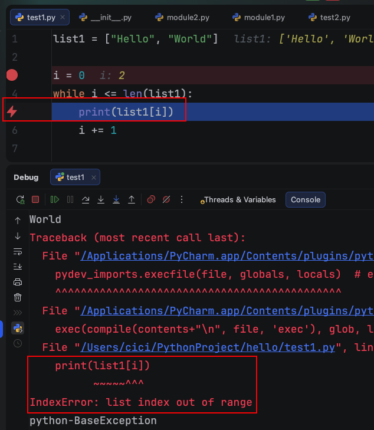Print the console output

[18, 282]
